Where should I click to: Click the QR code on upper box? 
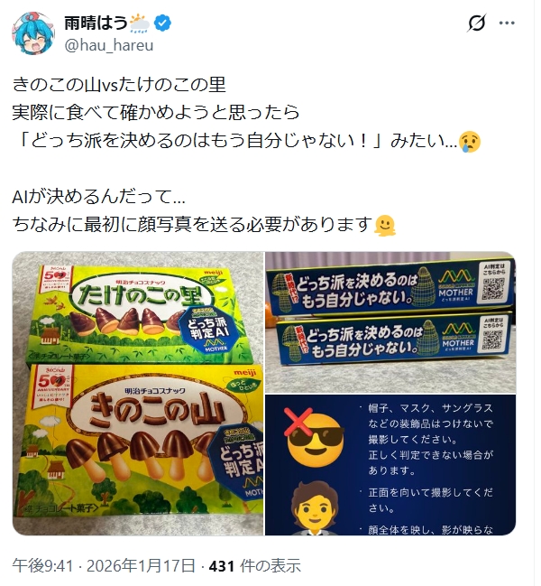click(x=493, y=288)
